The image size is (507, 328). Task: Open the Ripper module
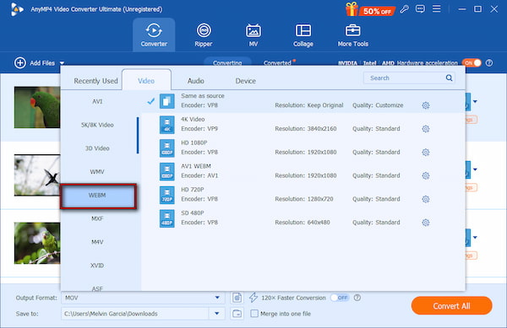[204, 35]
